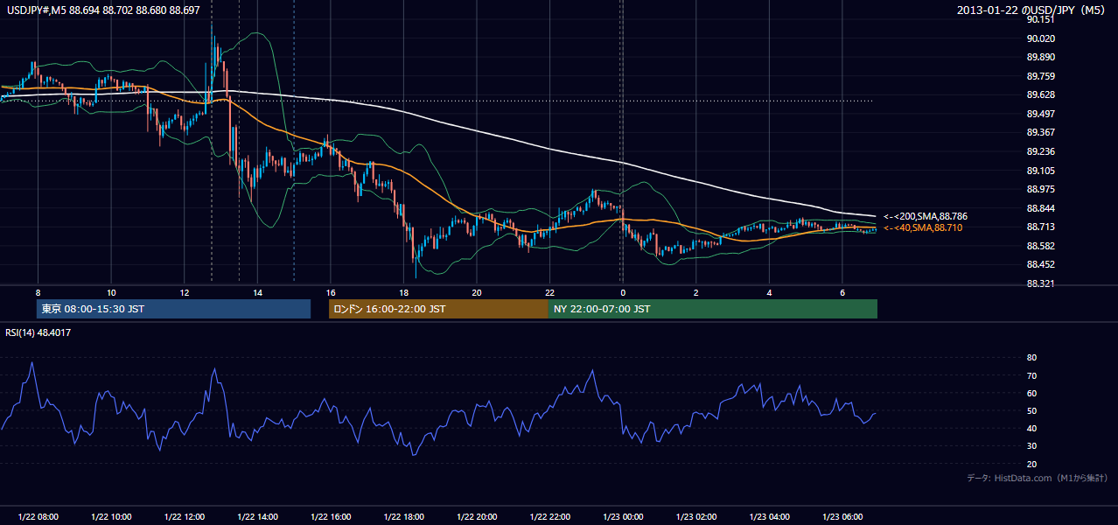Click the bottom time label 1/23 02:00
Image resolution: width=1118 pixels, height=525 pixels.
pos(696,517)
